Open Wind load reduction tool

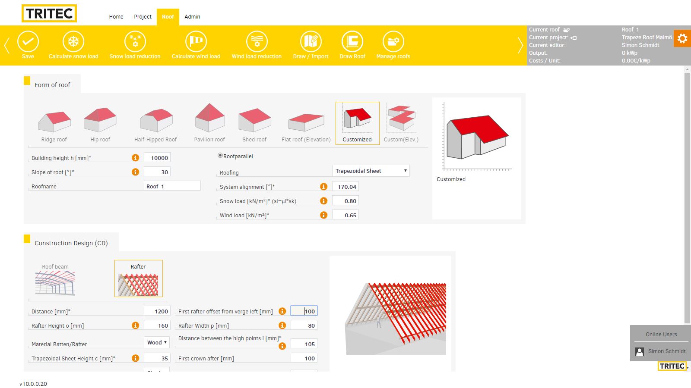(257, 42)
